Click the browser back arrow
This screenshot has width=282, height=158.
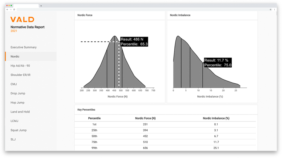coord(7,10)
